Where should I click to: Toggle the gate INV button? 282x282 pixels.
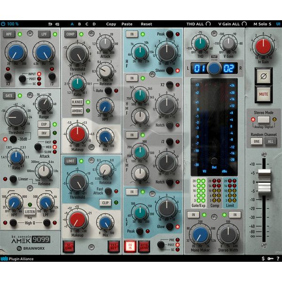click(x=44, y=133)
